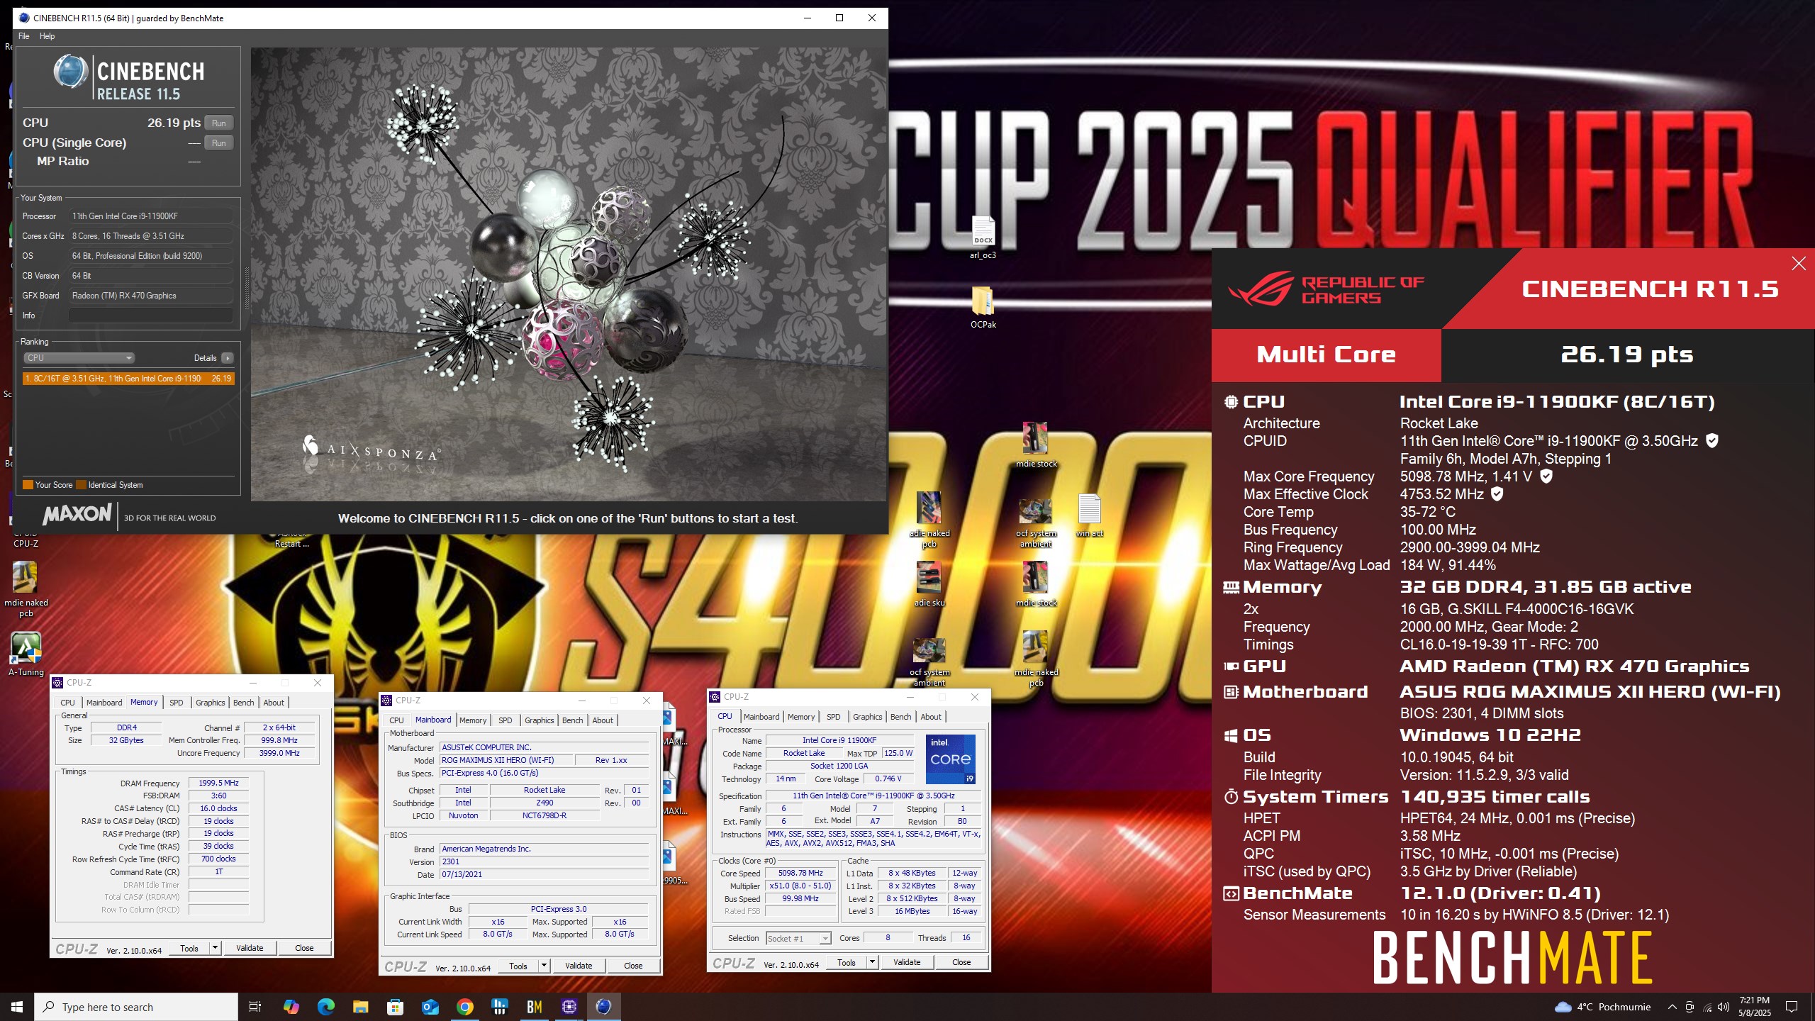Open Tools dropdown arrow in CPU-Z Memory window

(x=215, y=948)
